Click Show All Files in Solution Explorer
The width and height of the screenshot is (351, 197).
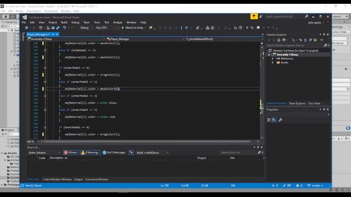[x=315, y=40]
